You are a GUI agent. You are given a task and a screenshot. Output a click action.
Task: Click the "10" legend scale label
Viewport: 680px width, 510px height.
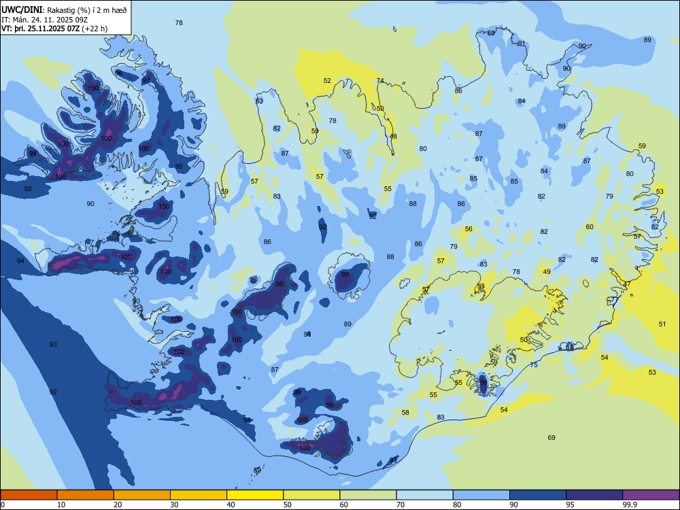pos(61,505)
